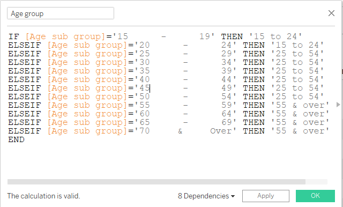
Task: Click '55 & over' result on the '55 line
Action: click(x=300, y=105)
